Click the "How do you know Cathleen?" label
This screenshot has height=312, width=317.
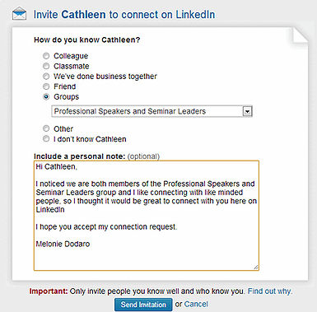tap(87, 40)
